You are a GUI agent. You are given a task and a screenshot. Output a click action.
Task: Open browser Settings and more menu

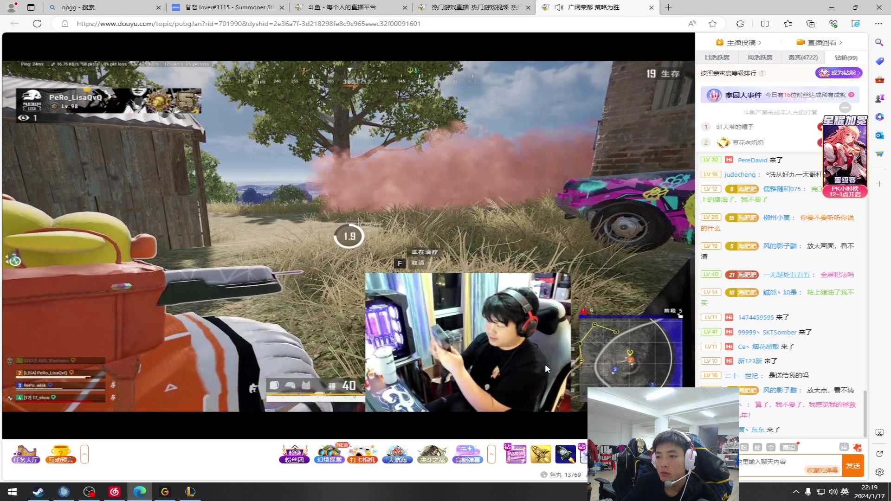pos(878,24)
